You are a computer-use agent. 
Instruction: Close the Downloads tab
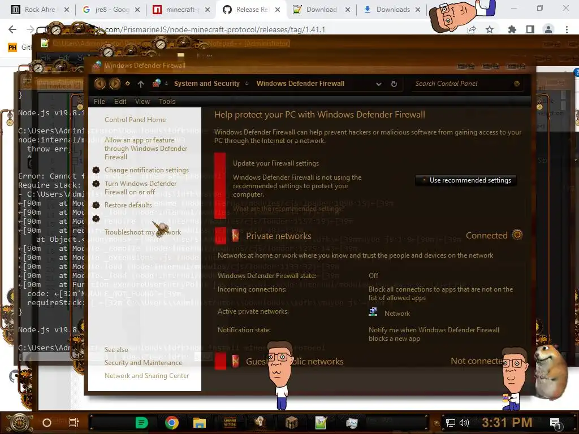click(x=418, y=10)
